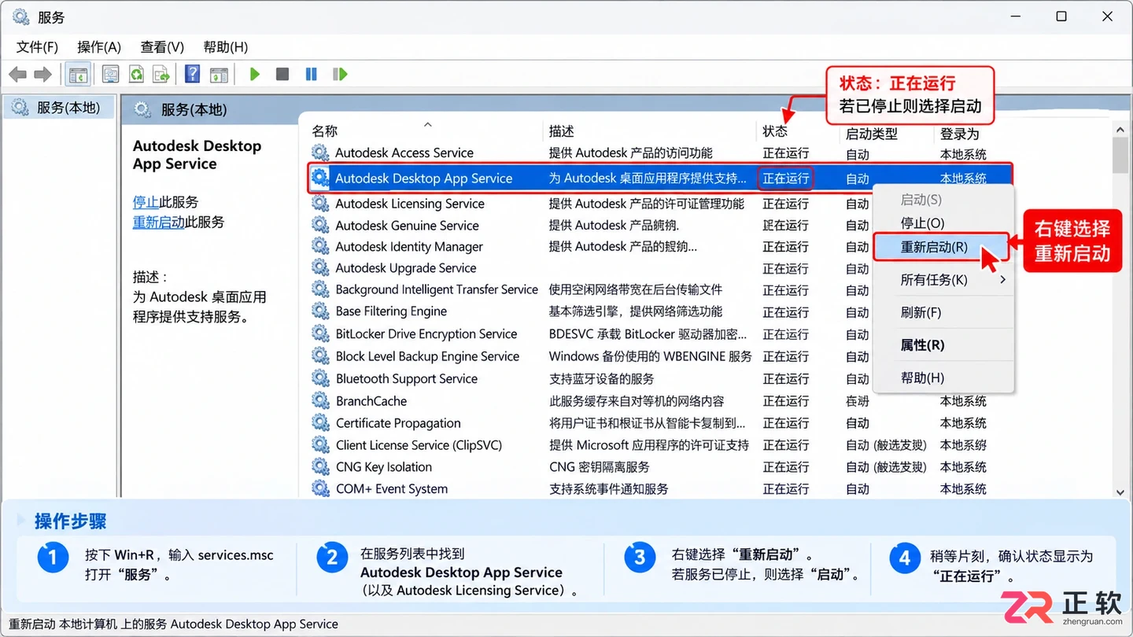Click the Back arrow toolbar icon
The image size is (1133, 637).
point(17,75)
